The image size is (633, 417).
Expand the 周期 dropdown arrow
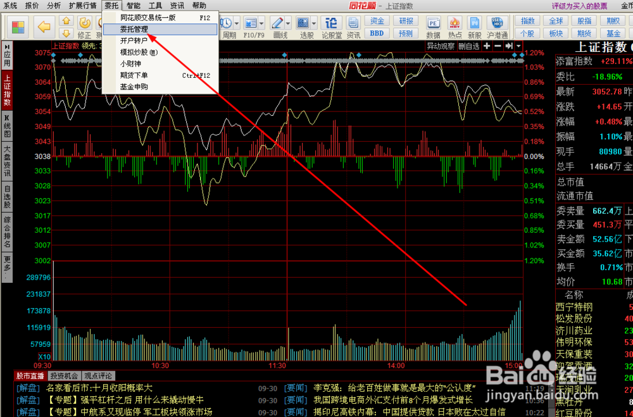[x=237, y=23]
